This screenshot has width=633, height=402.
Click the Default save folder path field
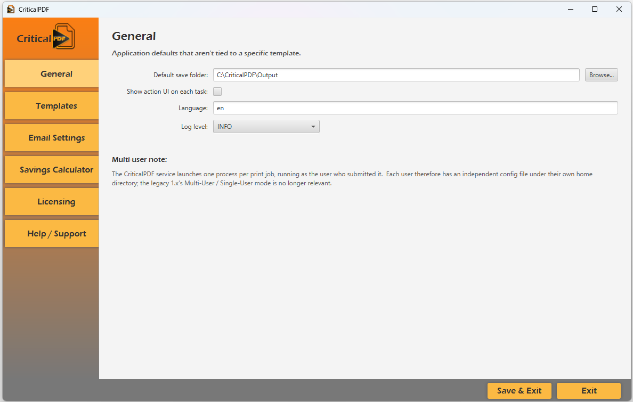(x=396, y=75)
